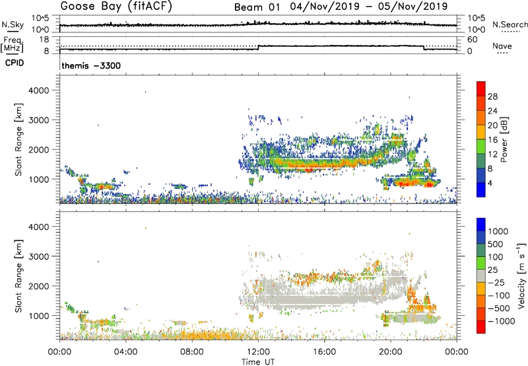This screenshot has width=528, height=366.
Task: Pick the red top segment of Power color bar
Action: point(481,89)
